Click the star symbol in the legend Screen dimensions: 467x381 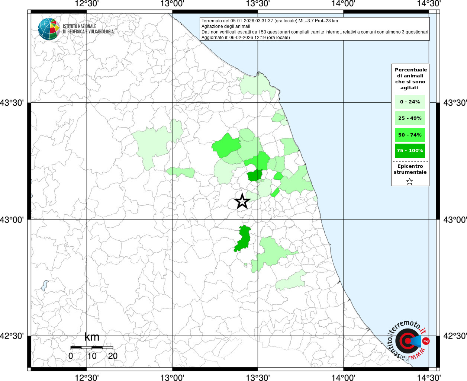pos(409,182)
